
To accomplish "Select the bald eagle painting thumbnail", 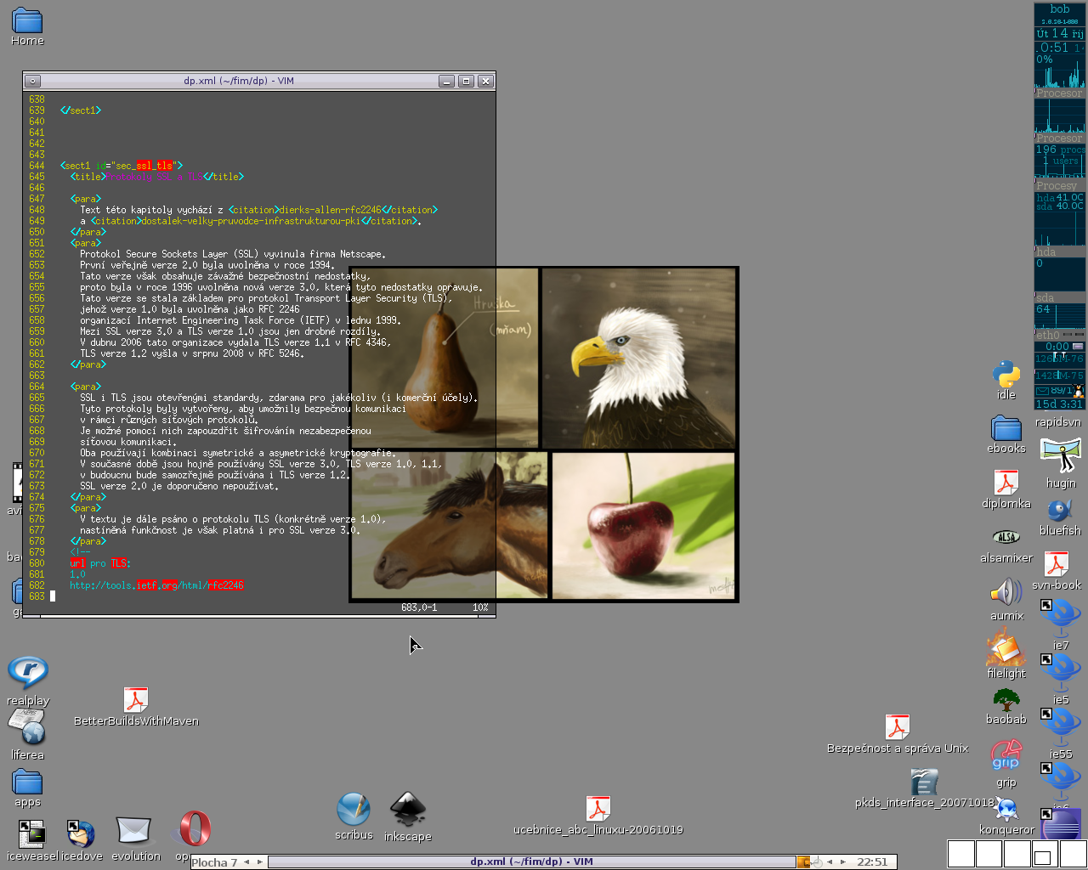I will (639, 358).
